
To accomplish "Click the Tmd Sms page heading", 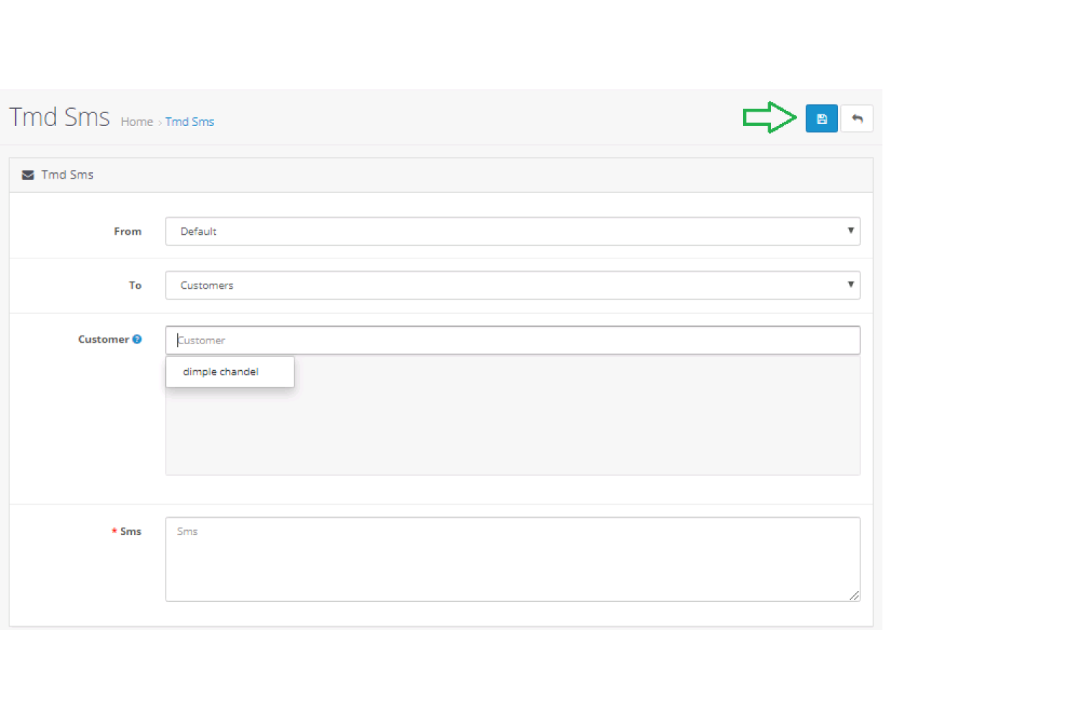I will coord(59,117).
